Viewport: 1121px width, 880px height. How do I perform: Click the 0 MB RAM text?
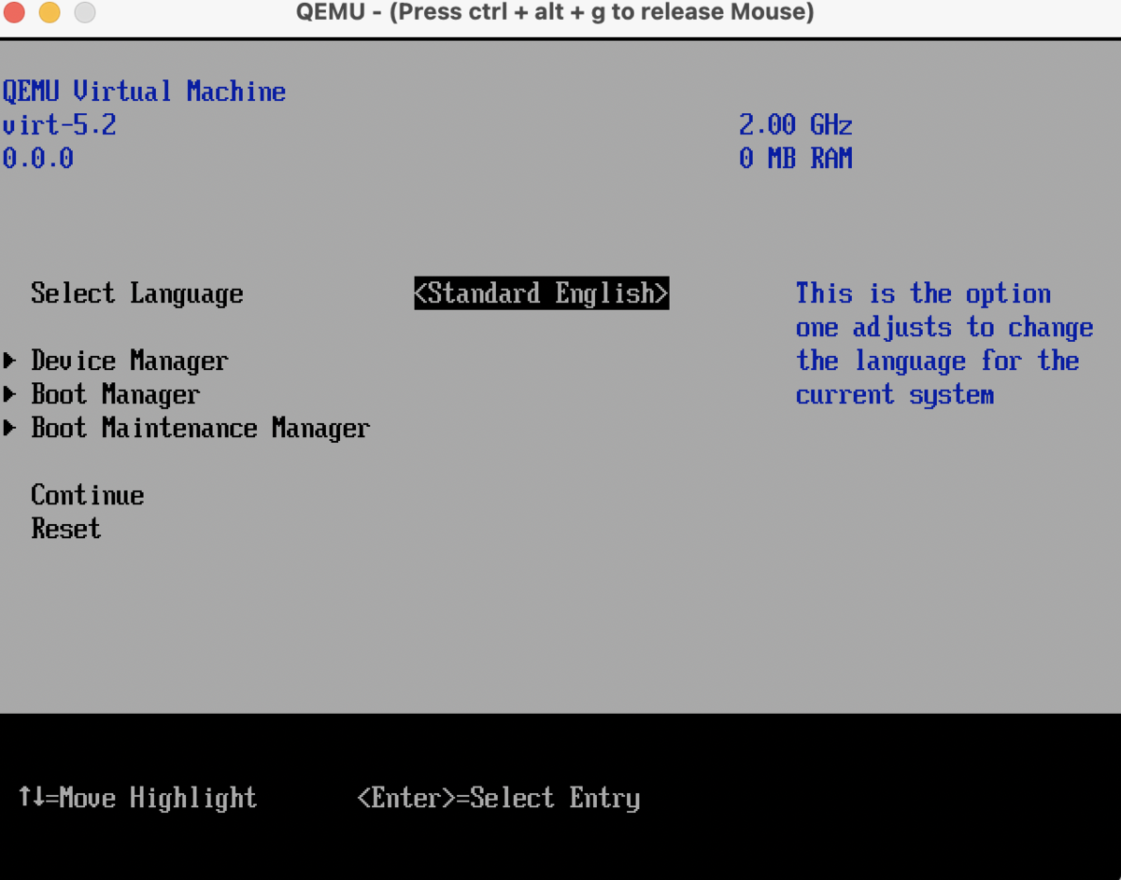(796, 159)
